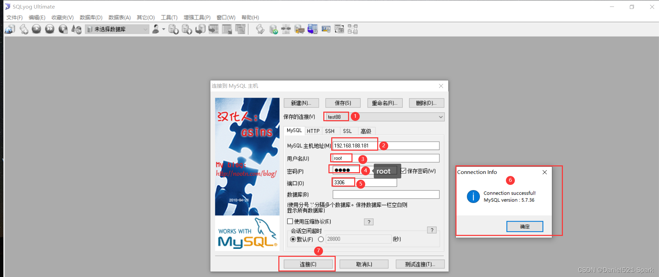Switch to the MySQL tab
Viewport: 659px width, 277px height.
(x=294, y=130)
